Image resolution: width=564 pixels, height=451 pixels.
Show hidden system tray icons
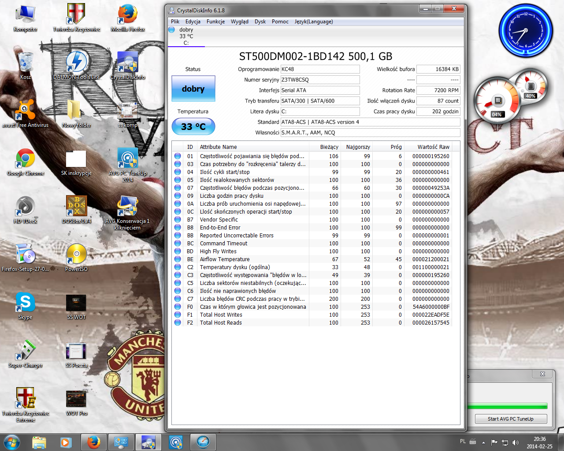click(483, 442)
